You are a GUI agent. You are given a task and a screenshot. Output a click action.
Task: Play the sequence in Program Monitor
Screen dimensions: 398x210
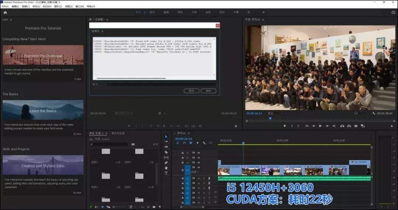(x=320, y=126)
